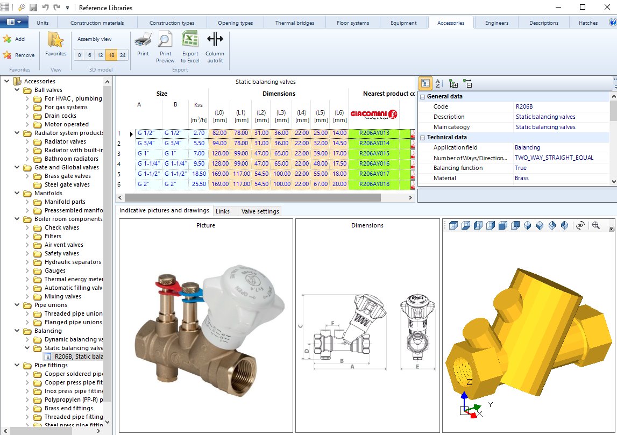This screenshot has width=617, height=435.
Task: Set assembly view to 0
Action: tap(79, 55)
